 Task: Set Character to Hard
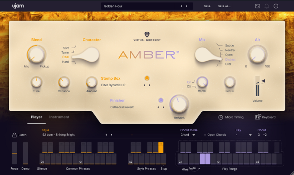click(65, 62)
